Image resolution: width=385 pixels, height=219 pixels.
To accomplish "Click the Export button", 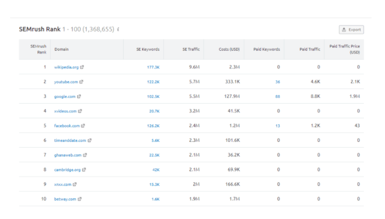I will (351, 30).
